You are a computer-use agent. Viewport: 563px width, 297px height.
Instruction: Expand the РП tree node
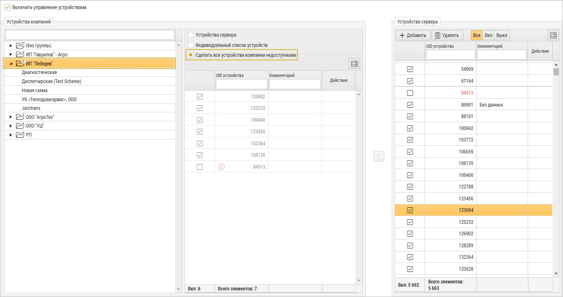[x=11, y=135]
